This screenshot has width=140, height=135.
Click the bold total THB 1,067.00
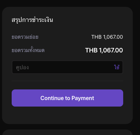pos(104,50)
